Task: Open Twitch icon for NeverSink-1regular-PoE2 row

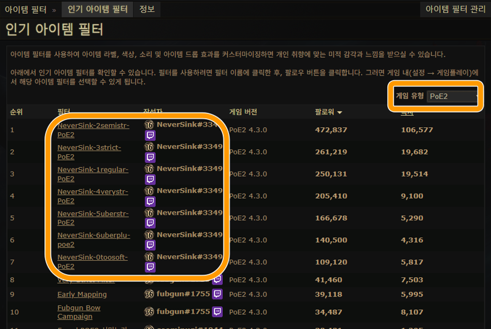Action: tap(150, 179)
